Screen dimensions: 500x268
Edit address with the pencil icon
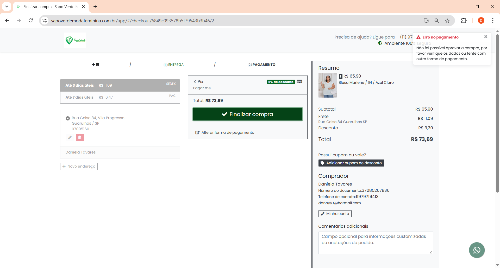(x=70, y=137)
